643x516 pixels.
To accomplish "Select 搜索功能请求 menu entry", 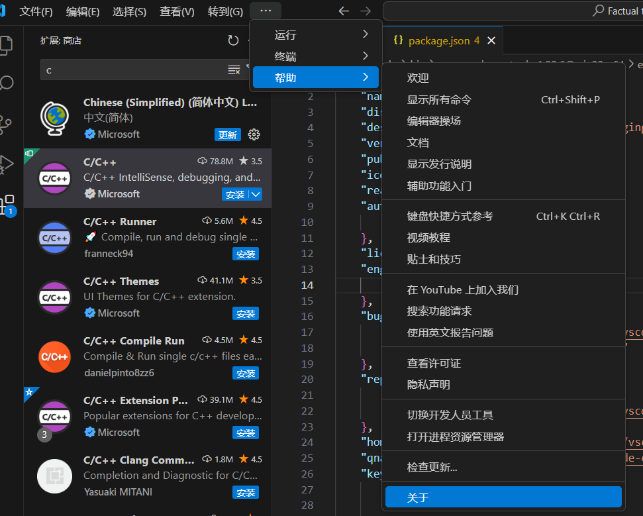I will point(503,311).
